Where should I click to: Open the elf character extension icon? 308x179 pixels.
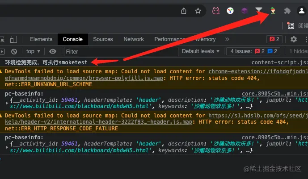coord(273,11)
